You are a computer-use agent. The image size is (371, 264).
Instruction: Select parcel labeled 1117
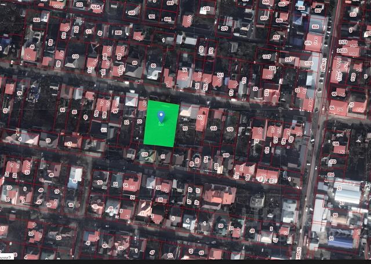tap(267, 57)
